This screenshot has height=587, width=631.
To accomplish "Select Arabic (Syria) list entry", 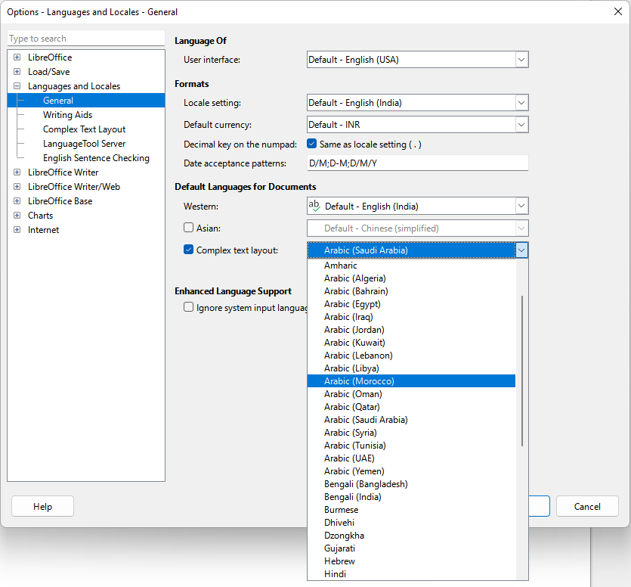I will (411, 433).
